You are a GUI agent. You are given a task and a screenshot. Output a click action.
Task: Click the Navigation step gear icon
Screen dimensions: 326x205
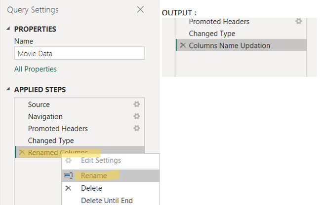(137, 116)
